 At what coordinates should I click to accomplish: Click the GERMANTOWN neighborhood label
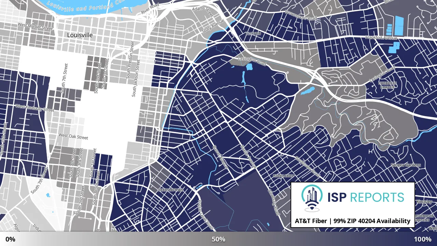pos(171,190)
